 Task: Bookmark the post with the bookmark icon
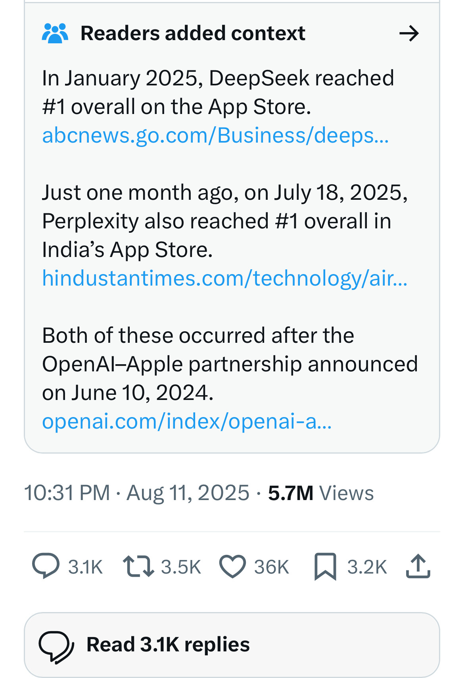(325, 566)
